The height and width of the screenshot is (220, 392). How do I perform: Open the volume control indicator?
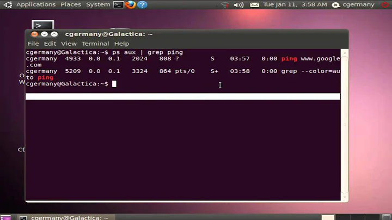tap(238, 5)
